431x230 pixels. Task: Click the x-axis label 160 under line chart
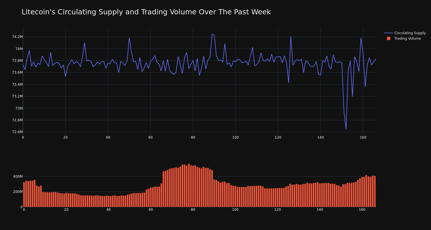[363, 137]
